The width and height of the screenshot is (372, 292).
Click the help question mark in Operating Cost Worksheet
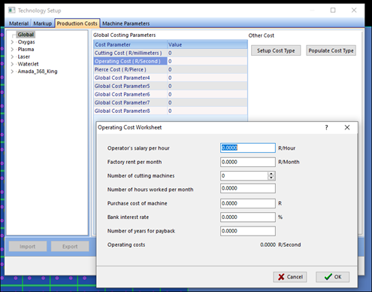pyautogui.click(x=326, y=127)
